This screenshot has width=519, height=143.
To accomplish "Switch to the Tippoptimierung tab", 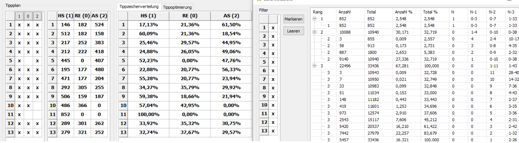I will [x=177, y=7].
